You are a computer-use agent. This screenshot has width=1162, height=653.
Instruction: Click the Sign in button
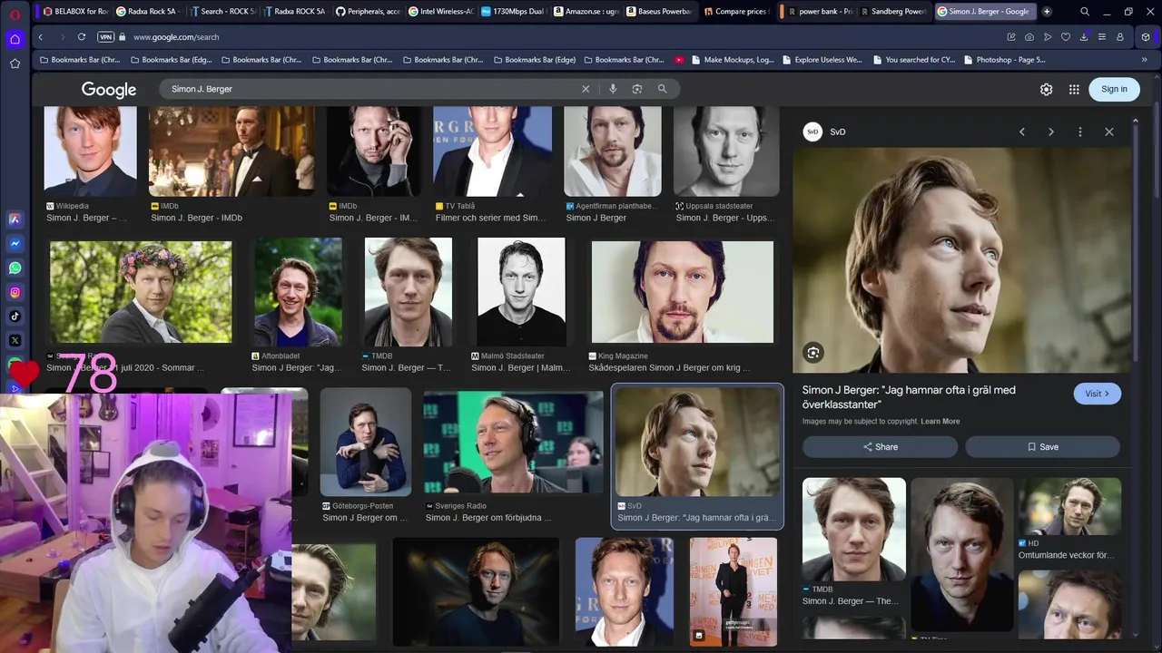point(1114,89)
